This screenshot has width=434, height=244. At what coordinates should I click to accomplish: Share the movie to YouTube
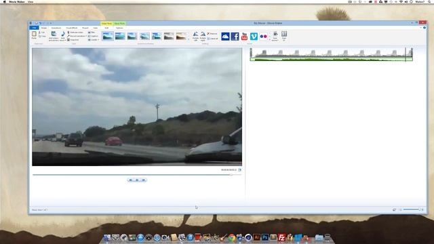click(x=244, y=36)
